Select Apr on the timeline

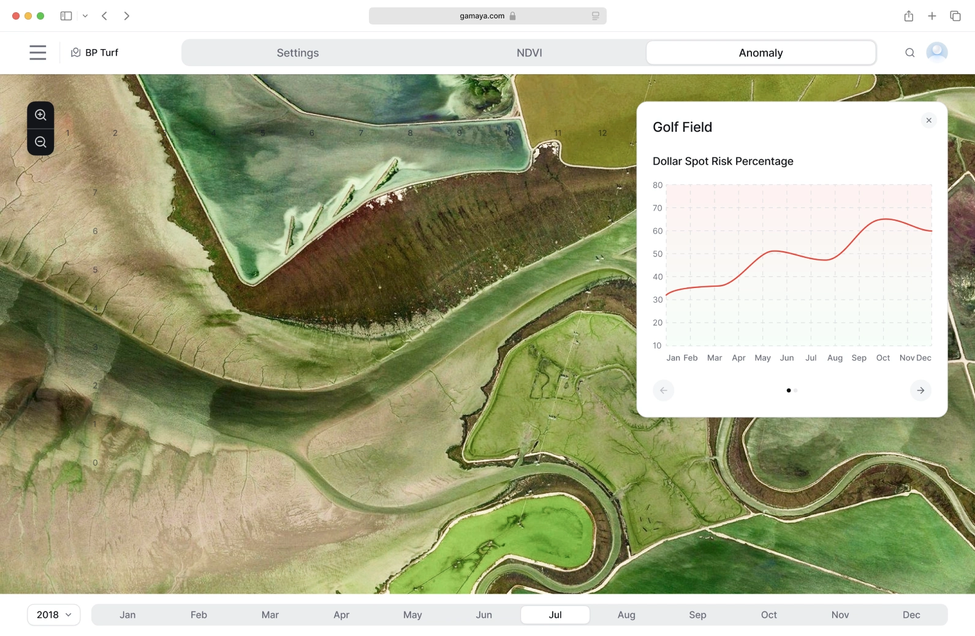pyautogui.click(x=341, y=615)
